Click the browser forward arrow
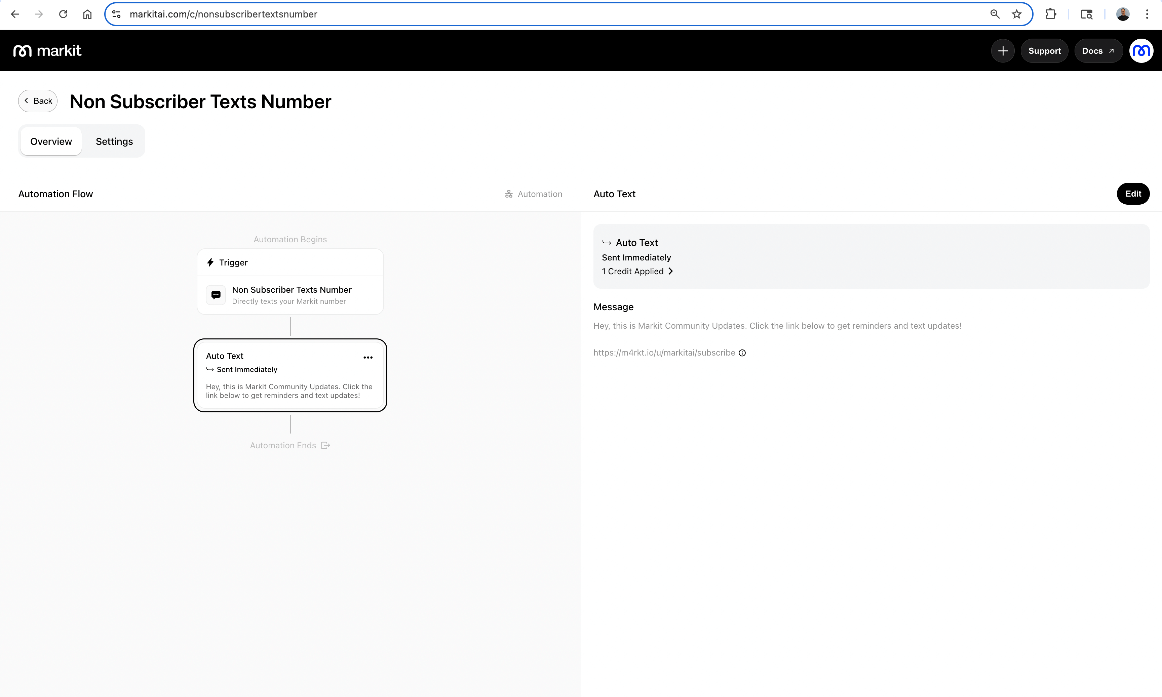 pos(39,14)
